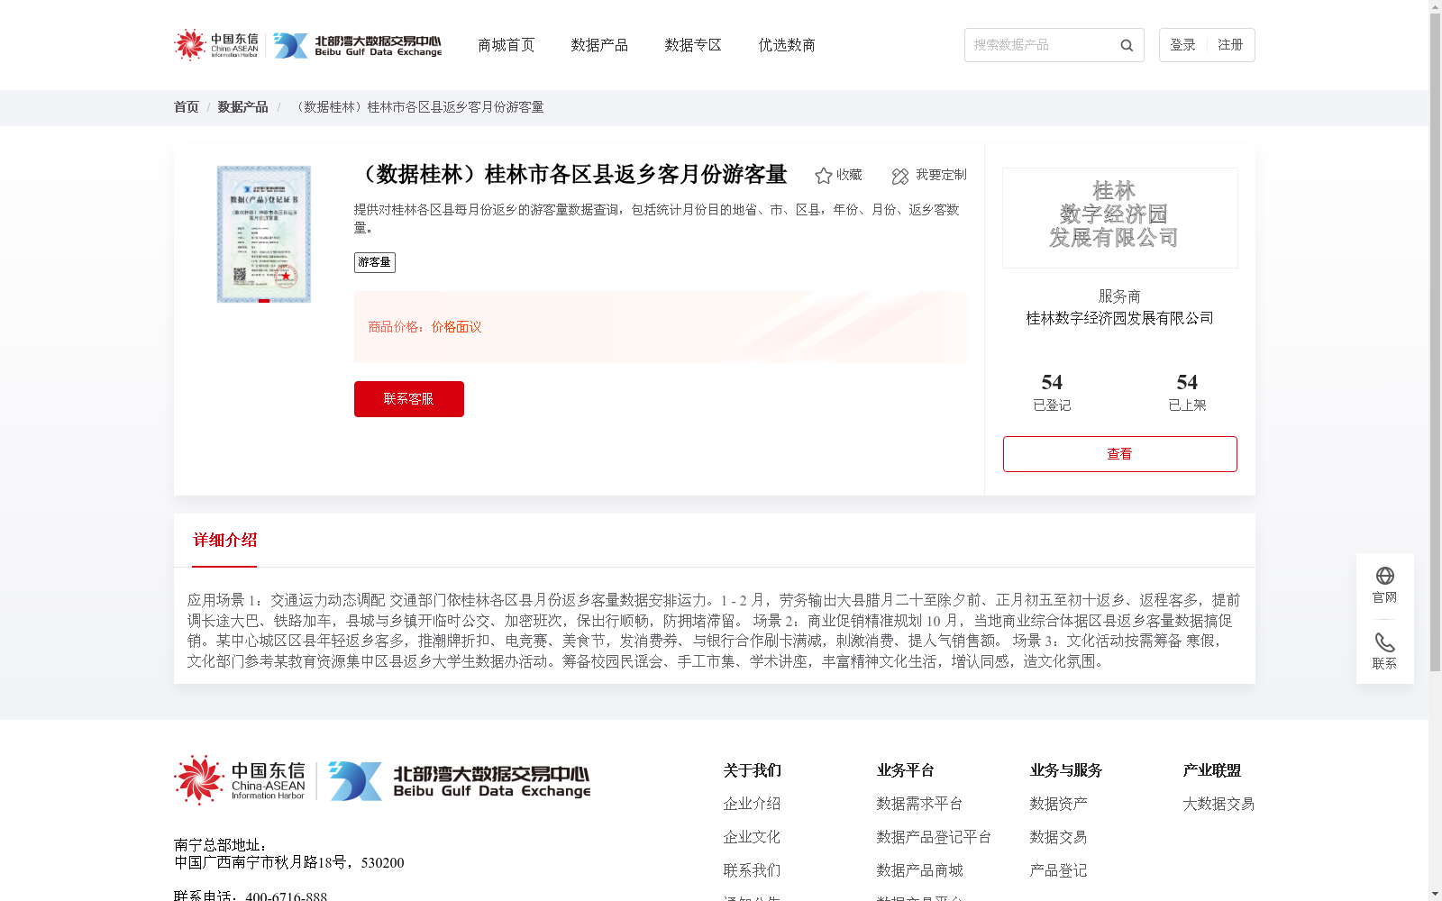Click scrollbar up arrow at top
The height and width of the screenshot is (901, 1442).
pos(1435,5)
